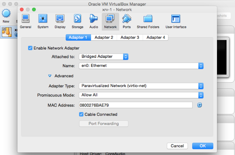Click the Host Driver CoreAudio text
The image size is (235, 155).
(x=102, y=153)
